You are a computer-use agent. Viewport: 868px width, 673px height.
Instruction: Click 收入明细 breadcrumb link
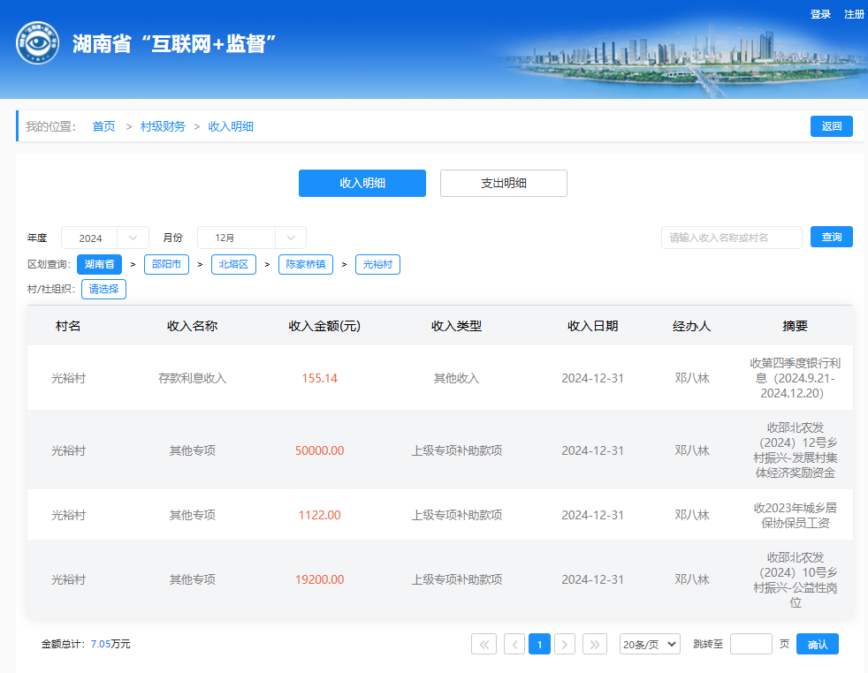click(x=231, y=126)
